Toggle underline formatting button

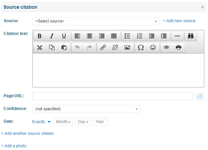pos(64,36)
